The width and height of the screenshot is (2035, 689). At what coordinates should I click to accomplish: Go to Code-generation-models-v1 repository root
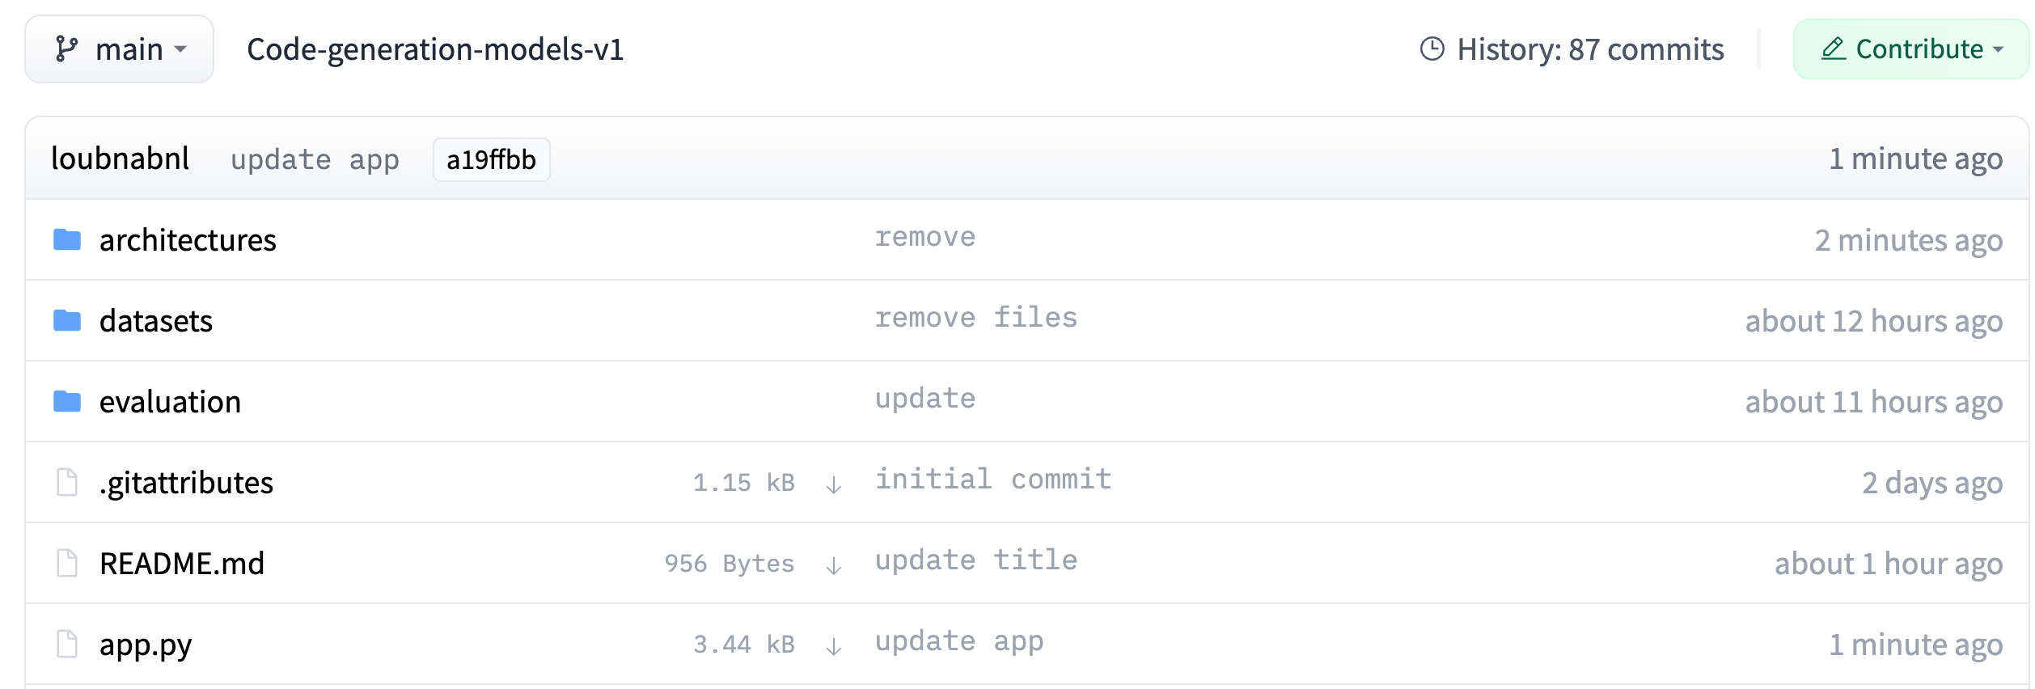(x=435, y=49)
